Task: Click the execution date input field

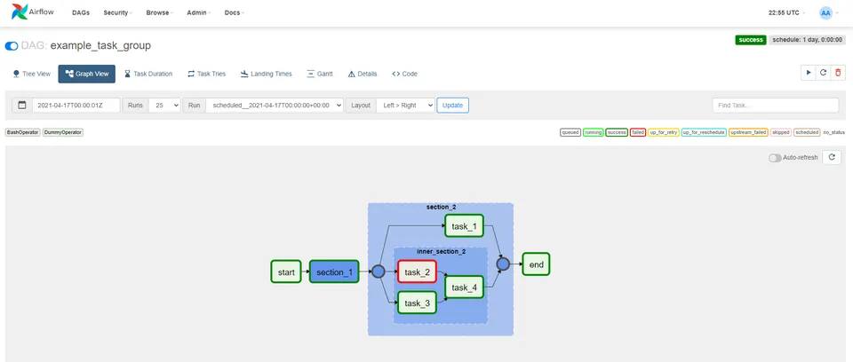Action: click(x=76, y=105)
